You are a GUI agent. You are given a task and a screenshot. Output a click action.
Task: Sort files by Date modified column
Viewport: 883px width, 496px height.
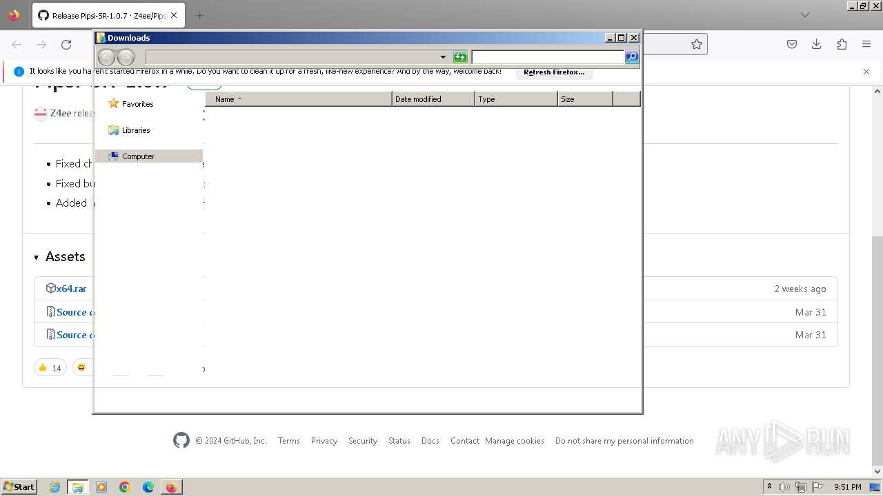(433, 99)
